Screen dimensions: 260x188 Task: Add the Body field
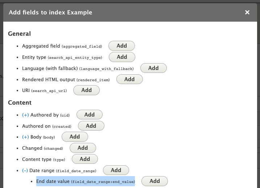point(75,137)
